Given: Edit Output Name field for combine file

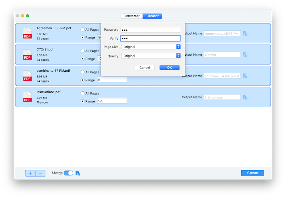Looking at the screenshot, I should (222, 76).
